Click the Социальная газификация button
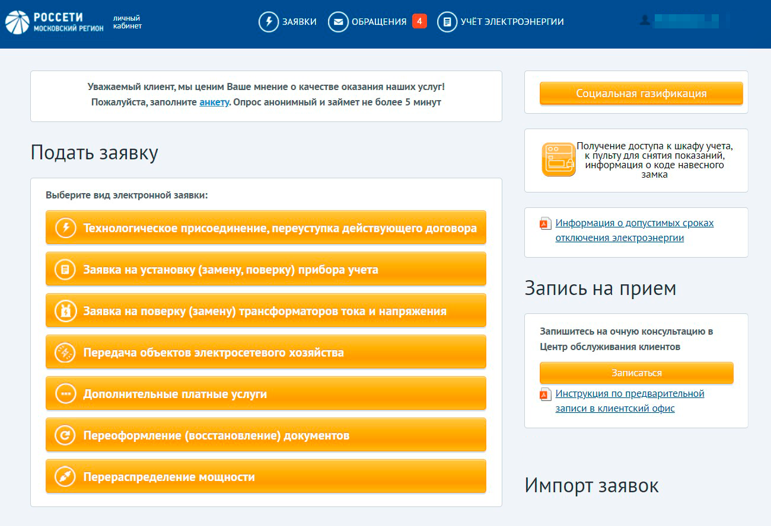The image size is (771, 526). click(641, 94)
